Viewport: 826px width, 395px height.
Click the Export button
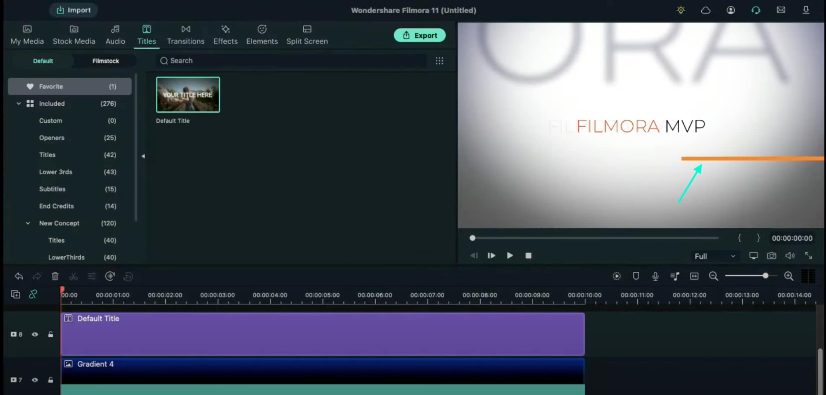click(420, 35)
